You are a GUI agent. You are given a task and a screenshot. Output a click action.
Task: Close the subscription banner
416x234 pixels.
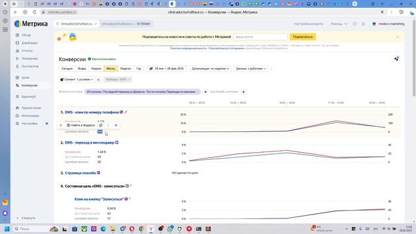397,37
